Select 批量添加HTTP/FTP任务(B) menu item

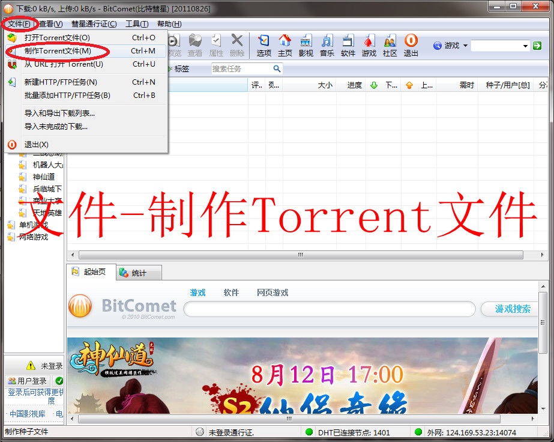[86, 95]
